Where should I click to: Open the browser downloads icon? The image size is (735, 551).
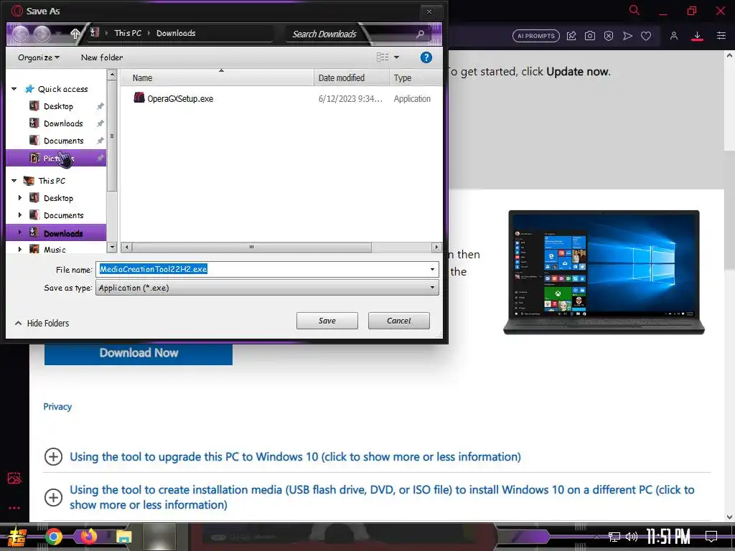point(697,36)
